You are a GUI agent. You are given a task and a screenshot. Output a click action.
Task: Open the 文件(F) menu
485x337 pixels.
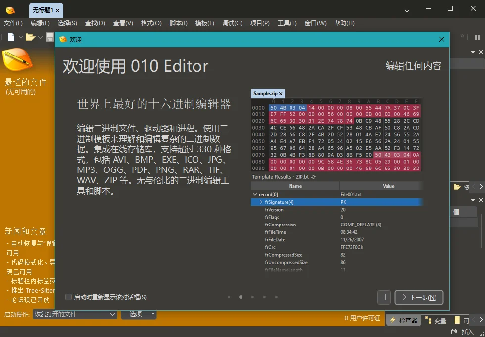(13, 23)
